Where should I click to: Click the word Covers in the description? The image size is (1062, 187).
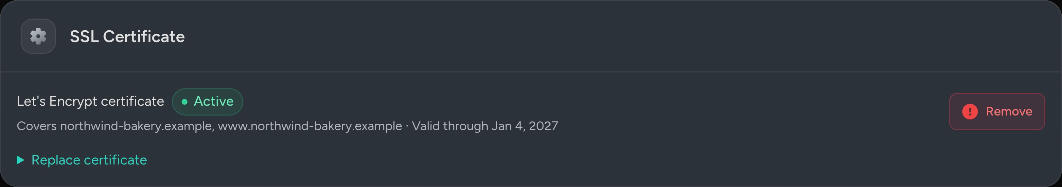(x=37, y=126)
